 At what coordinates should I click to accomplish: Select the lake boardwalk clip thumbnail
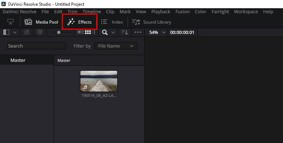pyautogui.click(x=99, y=81)
